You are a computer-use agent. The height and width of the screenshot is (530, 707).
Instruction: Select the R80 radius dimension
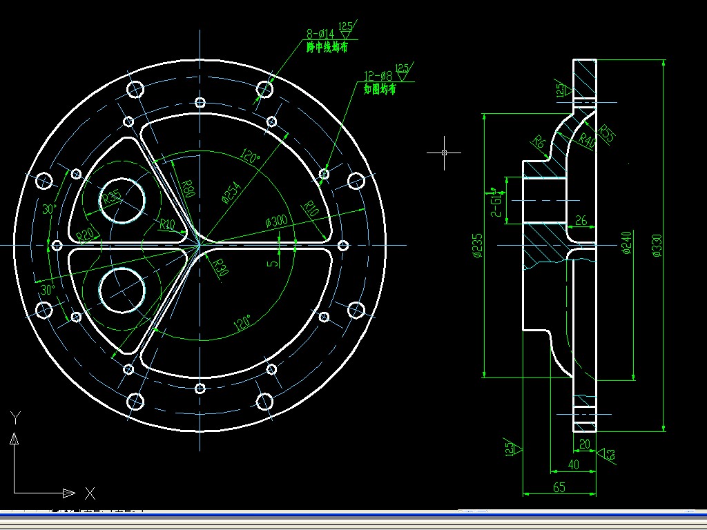(x=188, y=188)
